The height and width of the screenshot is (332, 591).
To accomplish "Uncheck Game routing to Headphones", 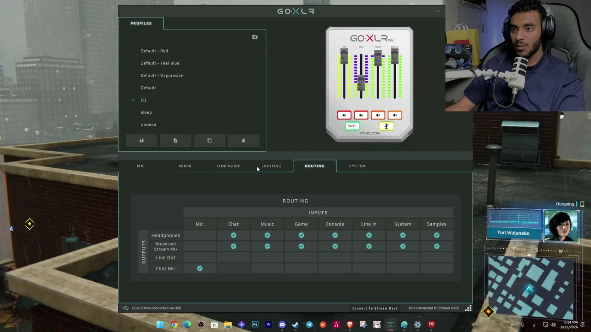I will (x=301, y=235).
